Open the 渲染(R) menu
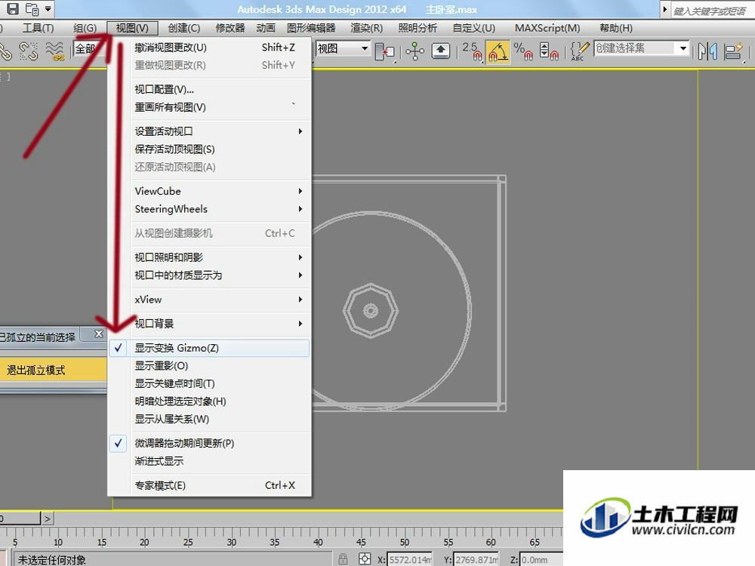The height and width of the screenshot is (566, 755). [x=366, y=28]
